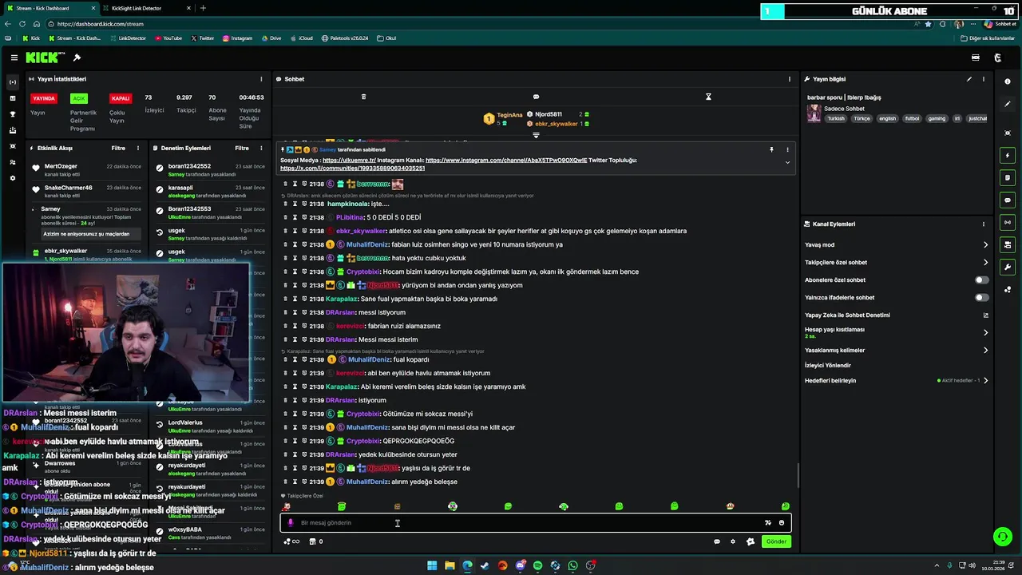Open the Sohbet panel three-dot menu

click(790, 79)
